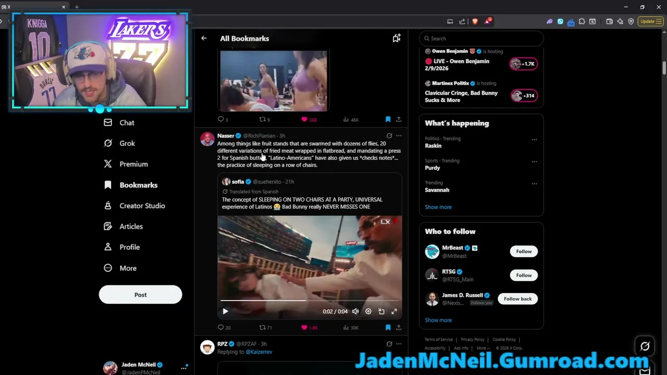667x375 pixels.
Task: Show more under Who to follow
Action: click(438, 320)
